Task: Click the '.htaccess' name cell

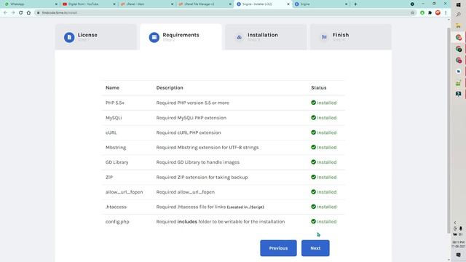Action: pyautogui.click(x=116, y=207)
